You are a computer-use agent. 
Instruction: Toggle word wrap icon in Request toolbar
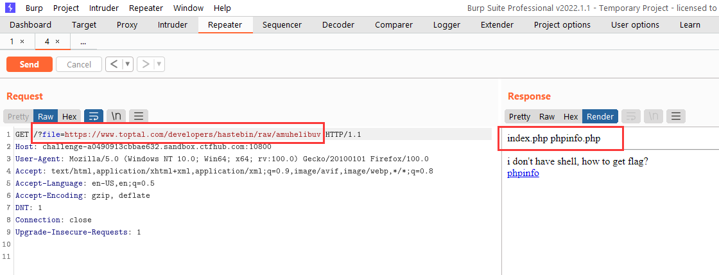(x=94, y=116)
